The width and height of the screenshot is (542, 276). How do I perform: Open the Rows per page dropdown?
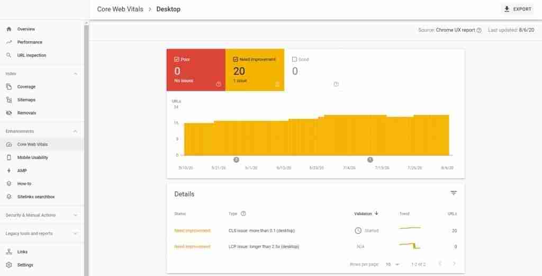click(393, 264)
